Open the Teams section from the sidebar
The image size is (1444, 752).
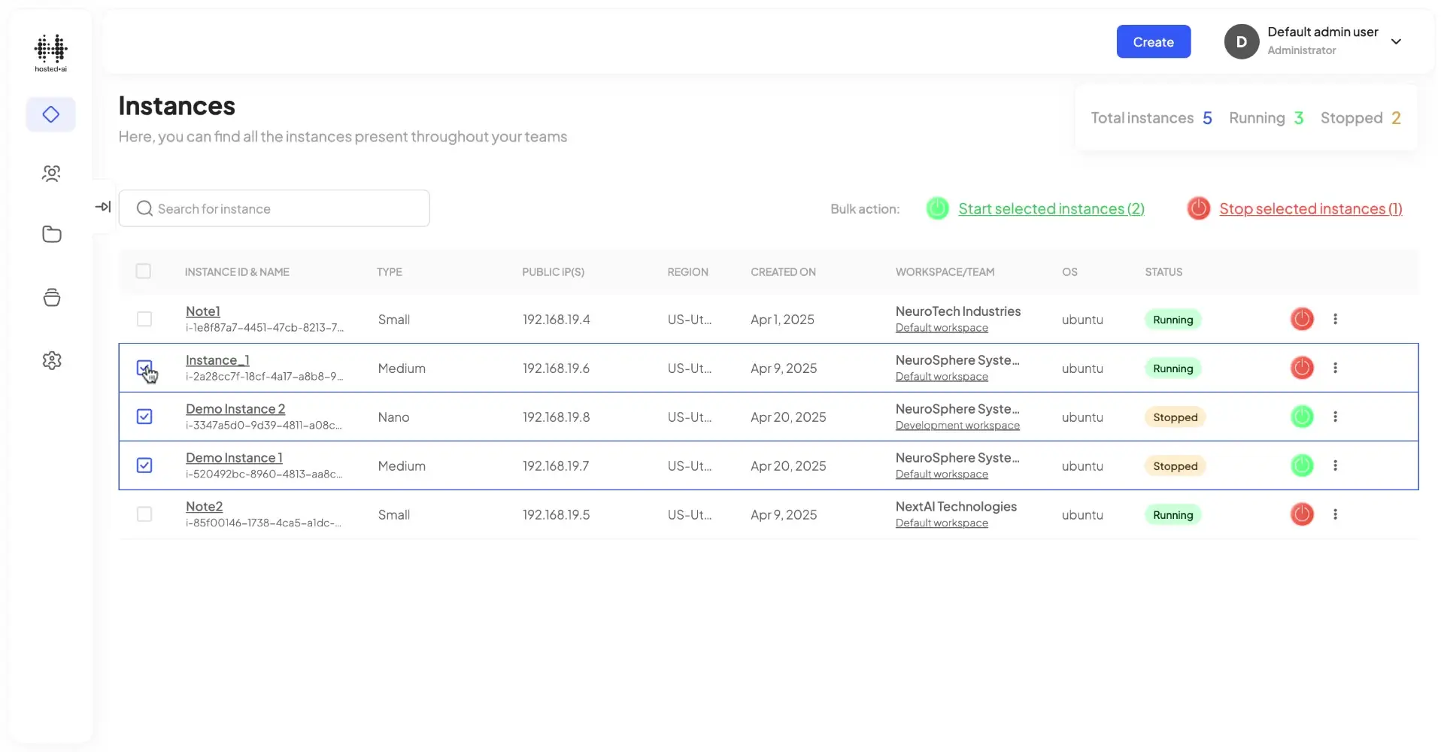[50, 173]
